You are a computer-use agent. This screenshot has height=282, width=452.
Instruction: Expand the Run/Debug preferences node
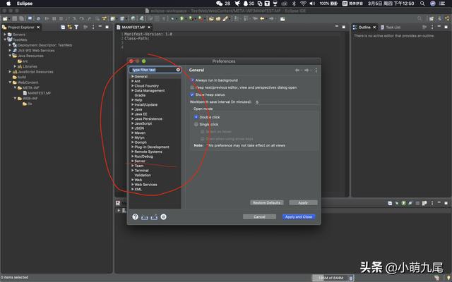pyautogui.click(x=133, y=157)
